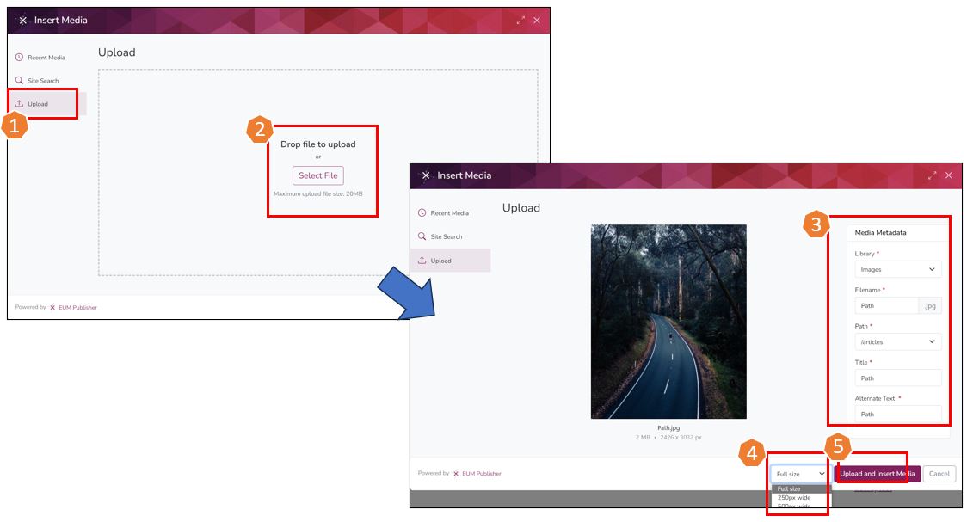Open Recent Media in first Insert Media window
The image size is (967, 522).
pos(46,58)
